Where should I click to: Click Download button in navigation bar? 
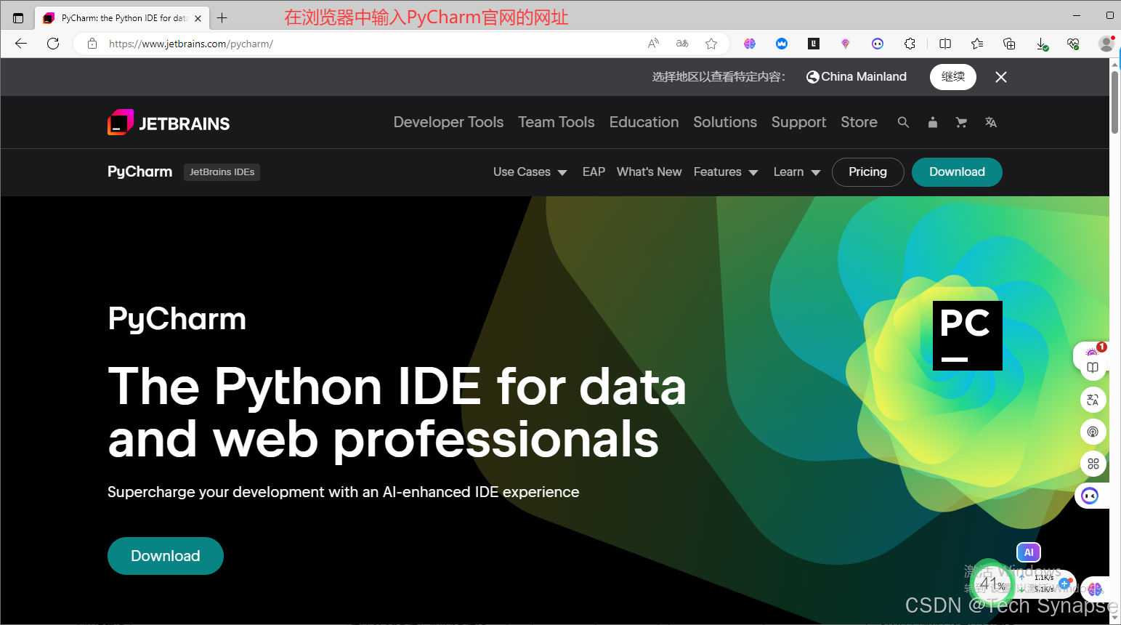(x=957, y=172)
